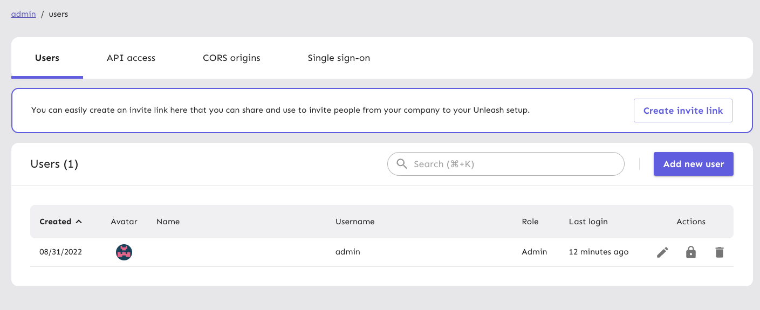
Task: Switch to the API access tab
Action: (131, 58)
